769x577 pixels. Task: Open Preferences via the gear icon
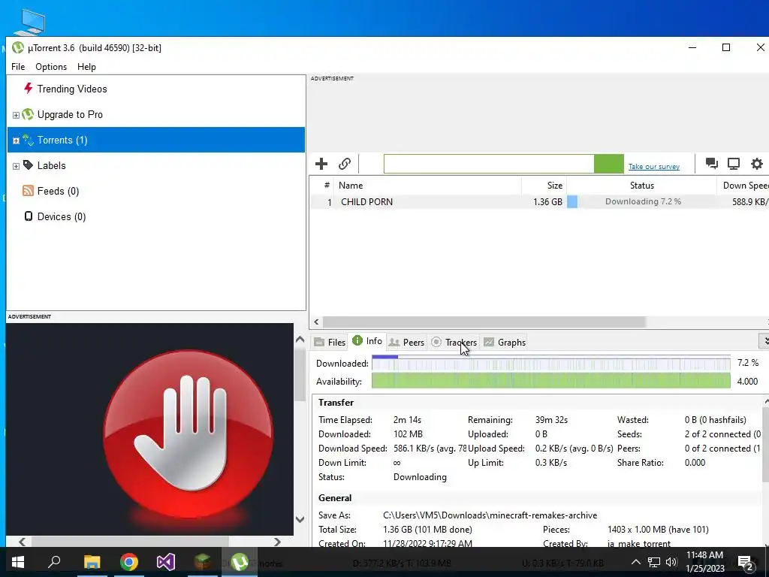pos(757,164)
